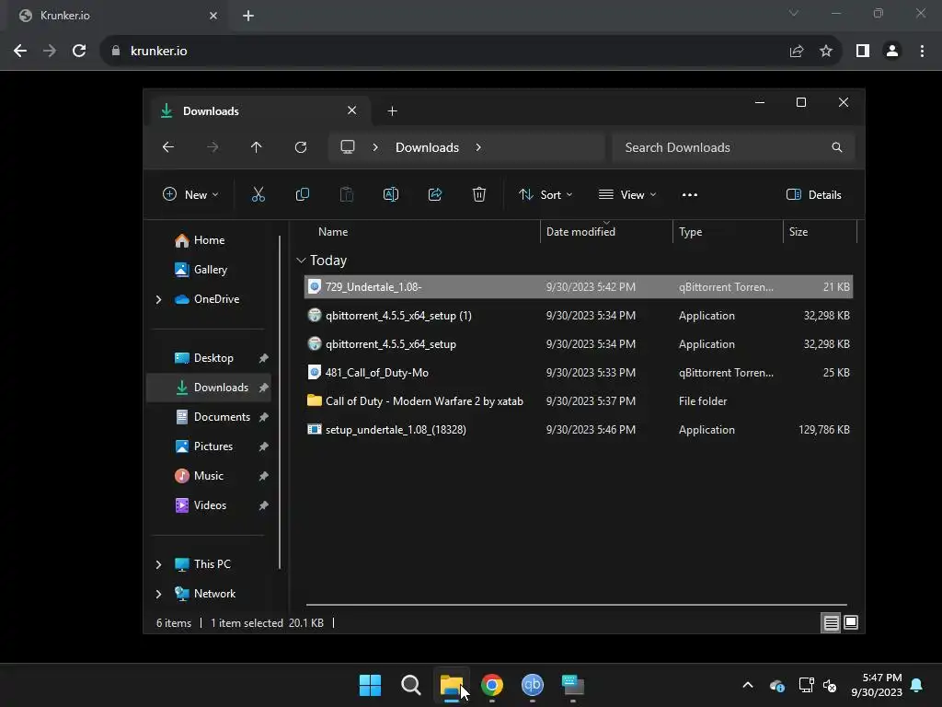Screen dimensions: 942x707
Task: Unpin Desktop from quick access
Action: (x=264, y=358)
